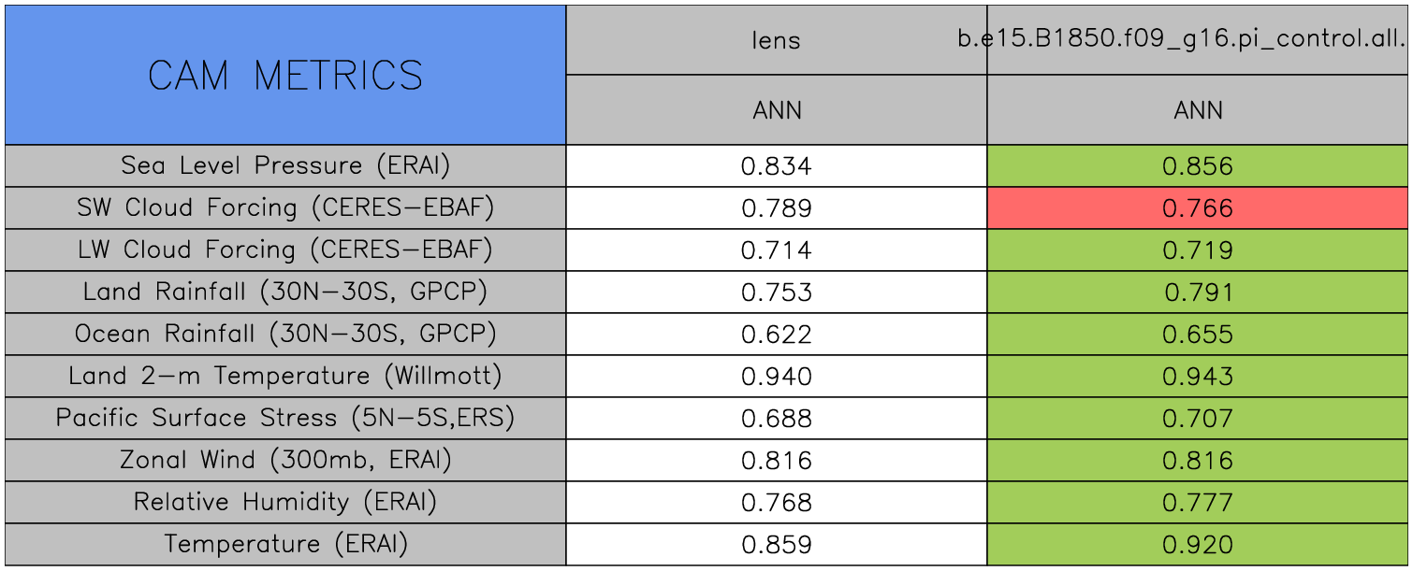Open the Ocean Rainfall (30N-30S, GPCP) row
Viewport: 1413px width, 571px height.
tap(285, 335)
